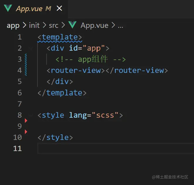Screen dimensions: 194x185
Task: Collapse the style fold arrow on line 8
Action: tap(30, 115)
